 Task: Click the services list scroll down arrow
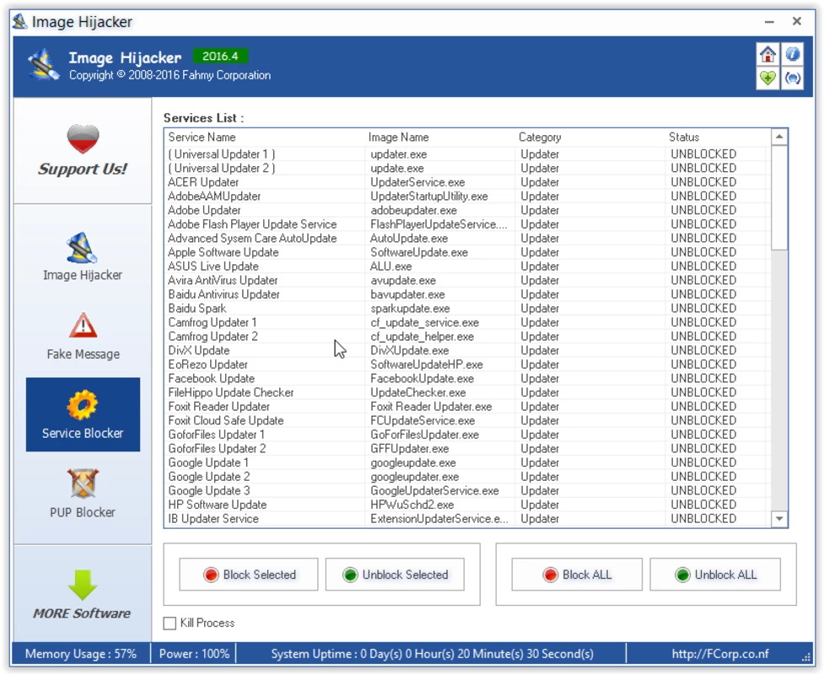[779, 518]
